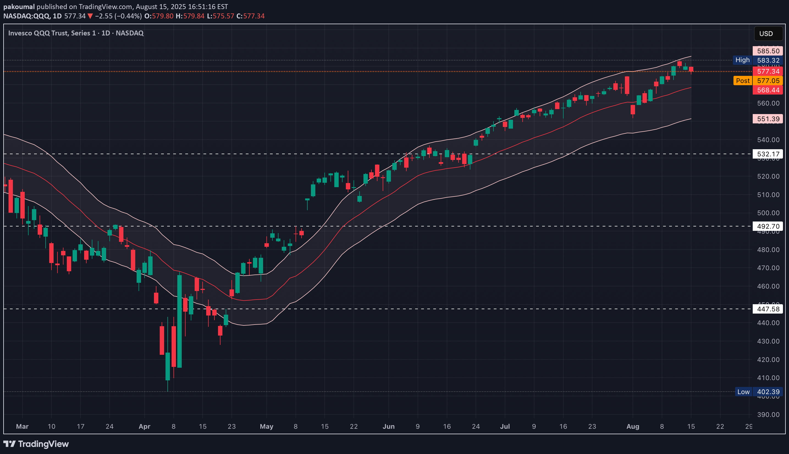This screenshot has height=454, width=789.
Task: Click the 585.50 upper band price label
Action: pos(768,51)
